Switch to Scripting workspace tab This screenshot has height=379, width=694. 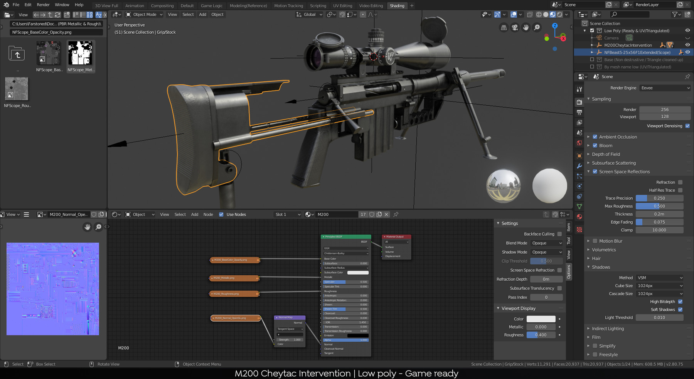click(318, 6)
